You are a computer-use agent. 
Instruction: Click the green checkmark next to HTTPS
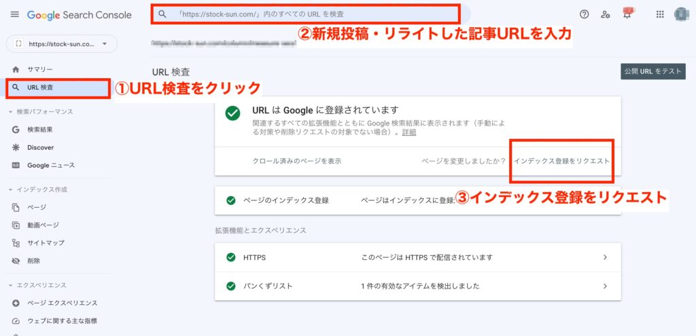(x=230, y=257)
